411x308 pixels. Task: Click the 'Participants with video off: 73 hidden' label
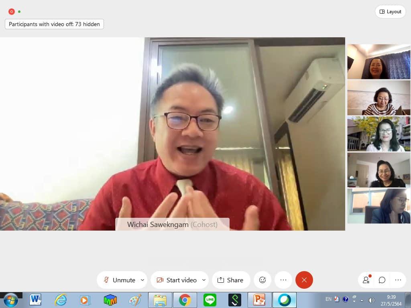point(54,24)
